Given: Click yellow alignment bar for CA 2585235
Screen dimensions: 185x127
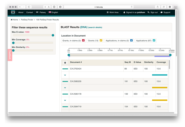Looking at the screenshot, I should pos(160,87).
